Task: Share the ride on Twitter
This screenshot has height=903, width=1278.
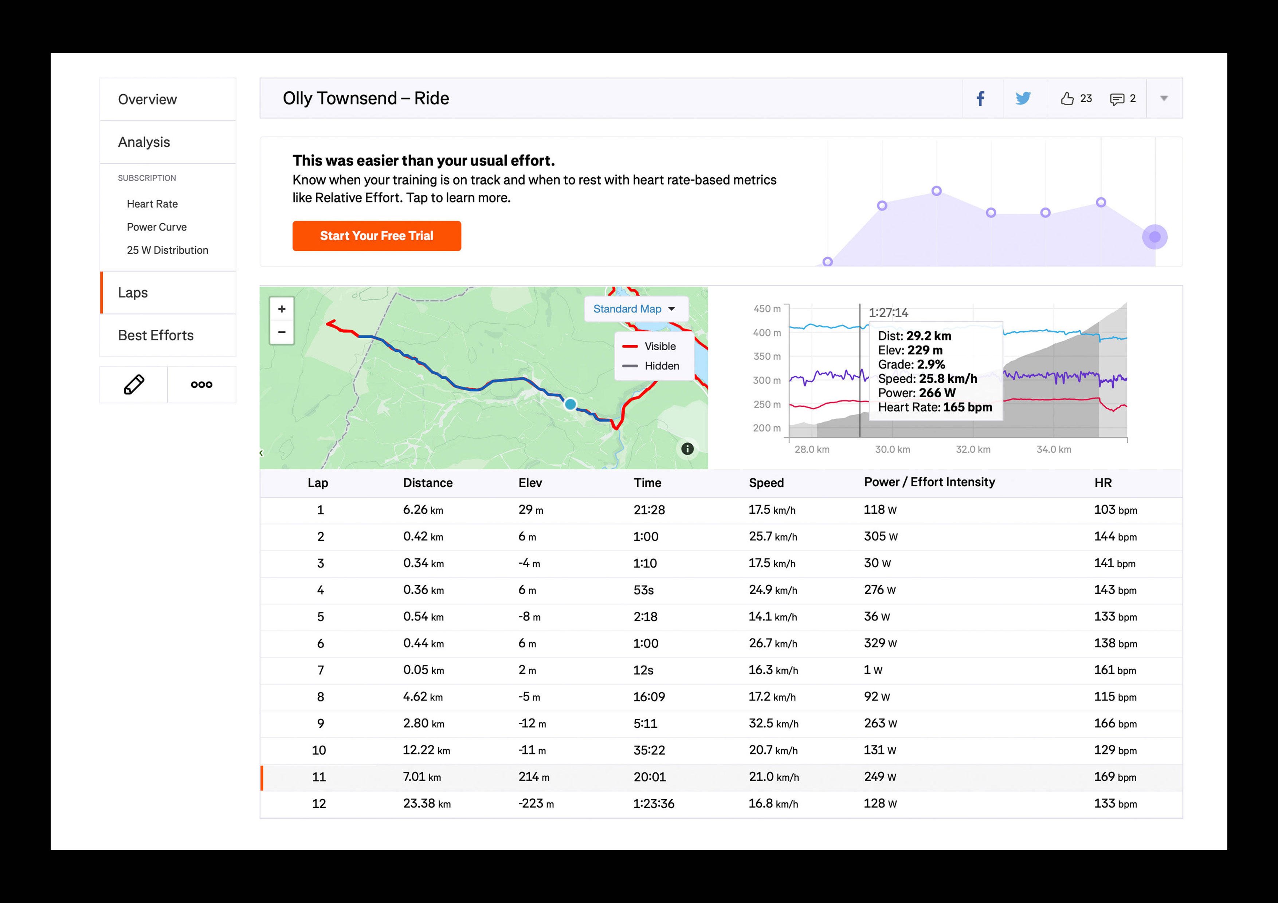Action: click(1023, 98)
